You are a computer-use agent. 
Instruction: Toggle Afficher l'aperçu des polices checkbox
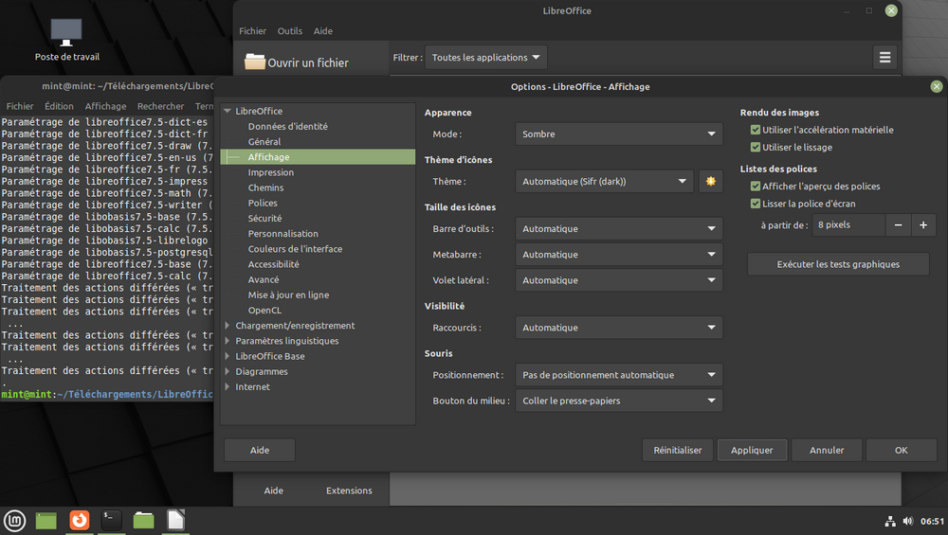pos(756,187)
